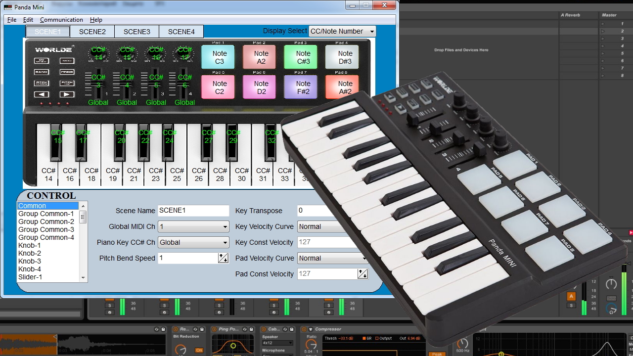The height and width of the screenshot is (356, 633).
Task: Select Pad 5 with Note C2
Action: 218,87
